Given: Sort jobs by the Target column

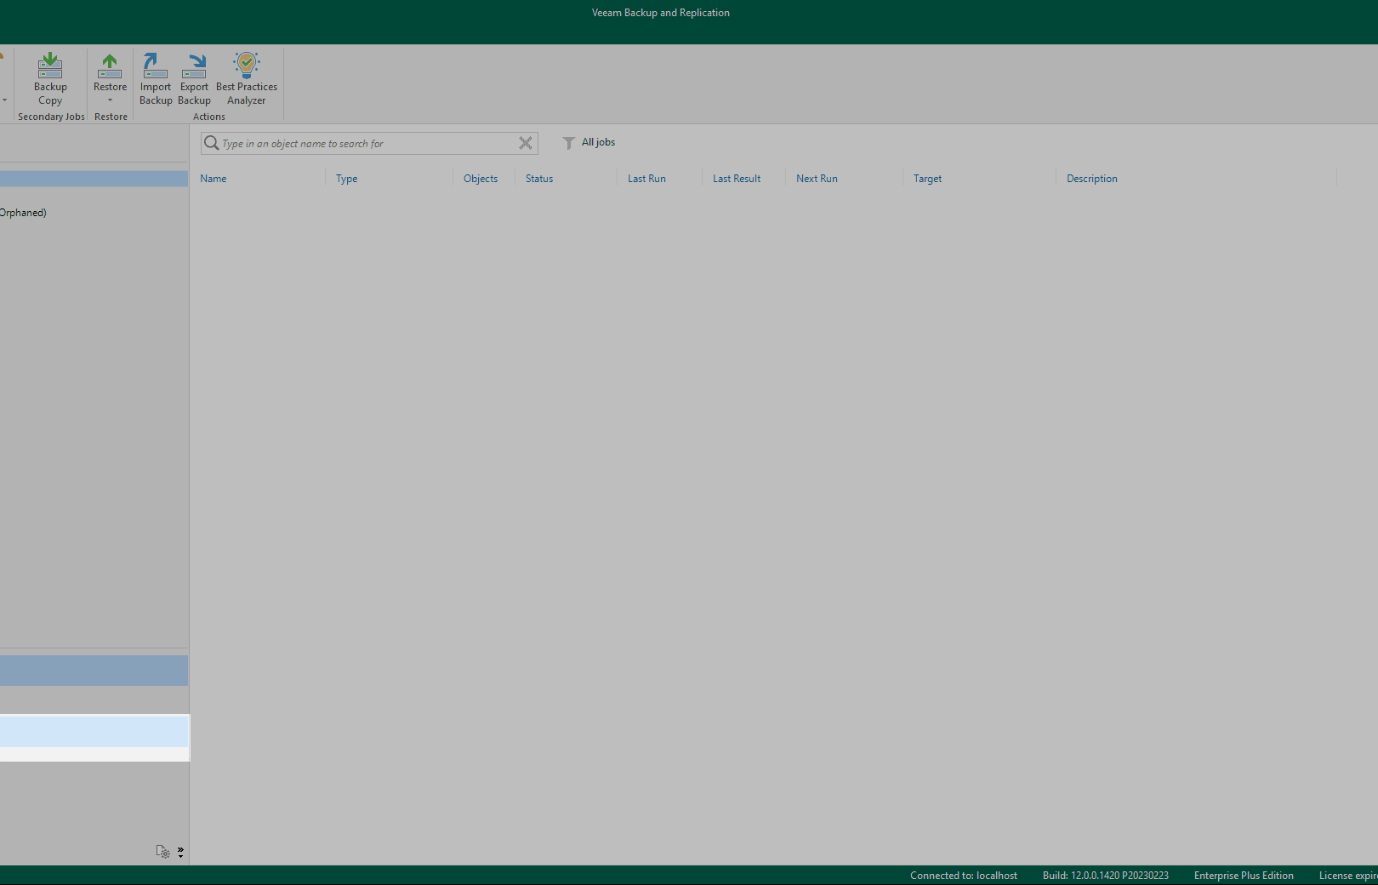Looking at the screenshot, I should point(927,179).
